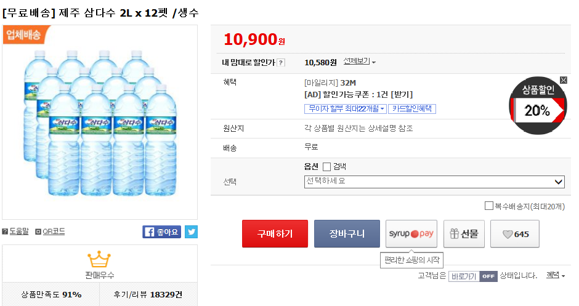This screenshot has width=579, height=306.
Task: Click the 카드할인혜택 link
Action: pos(411,109)
